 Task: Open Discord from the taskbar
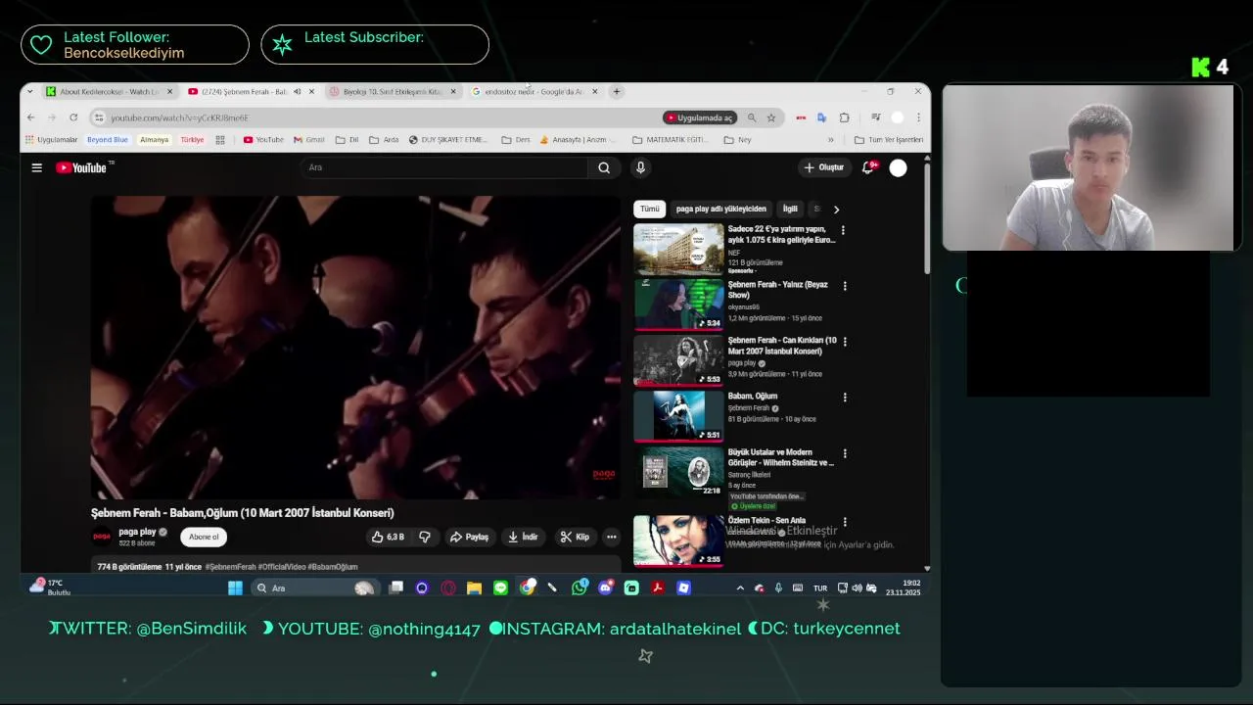point(605,587)
